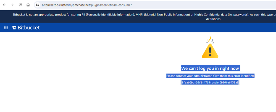Click the PII and MNPI data warning banner text
The image size is (276, 112).
[x=144, y=17]
